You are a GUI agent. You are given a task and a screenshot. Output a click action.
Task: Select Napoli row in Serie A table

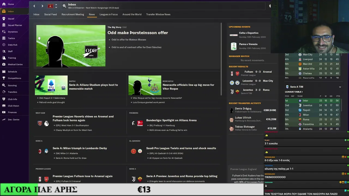[312, 110]
